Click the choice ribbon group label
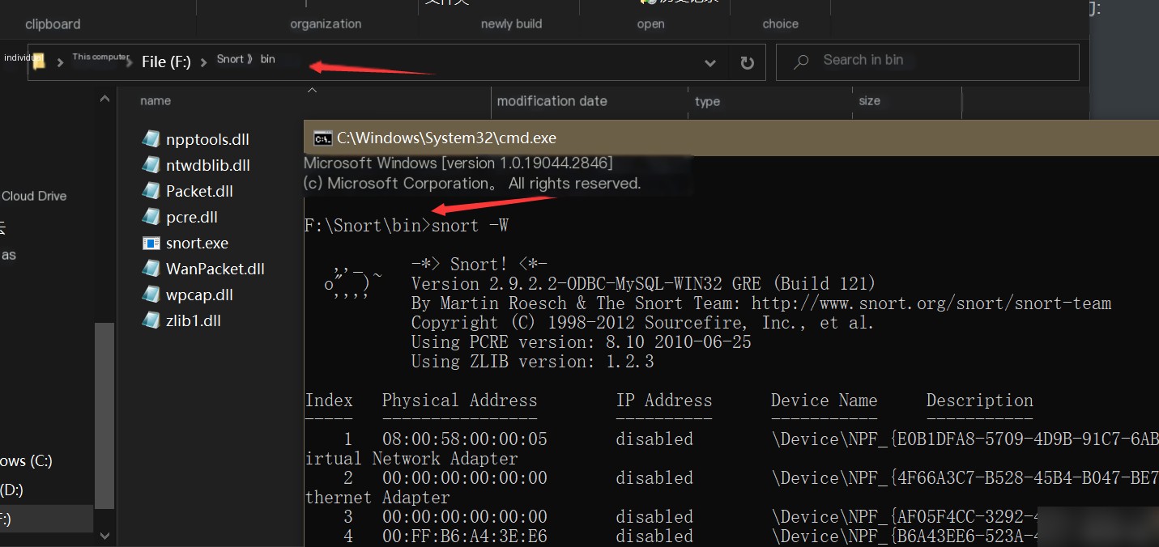Viewport: 1159px width, 547px height. pyautogui.click(x=780, y=24)
